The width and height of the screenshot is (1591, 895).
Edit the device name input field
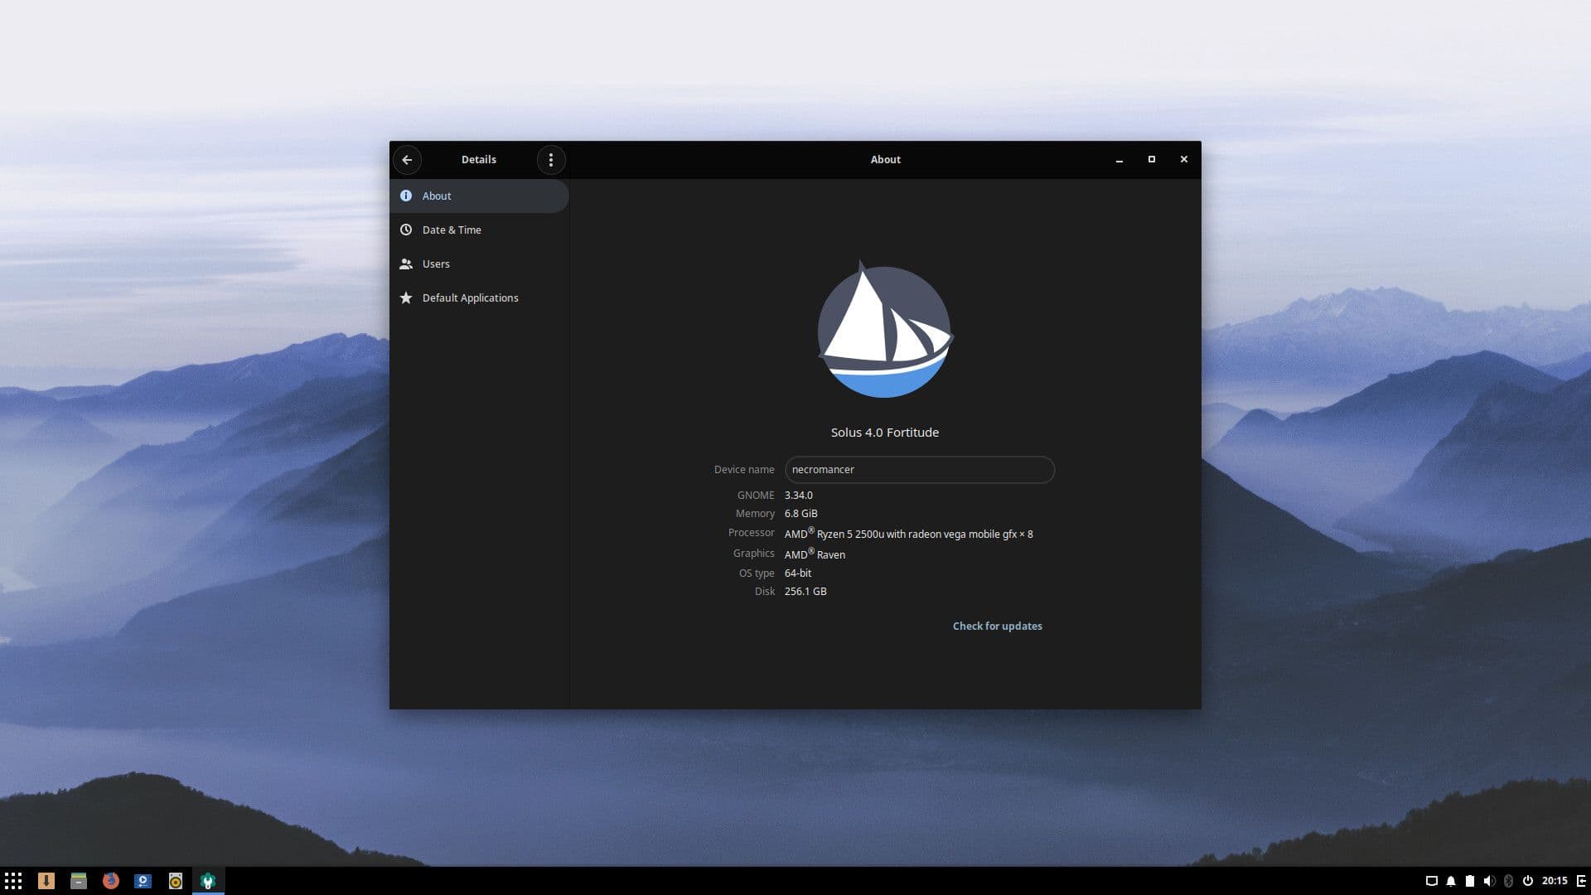[918, 469]
